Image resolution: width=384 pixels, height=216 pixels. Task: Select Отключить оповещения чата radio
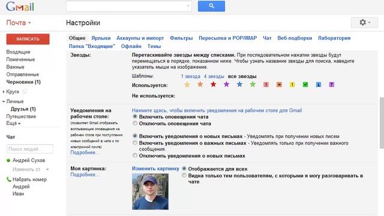tap(135, 123)
